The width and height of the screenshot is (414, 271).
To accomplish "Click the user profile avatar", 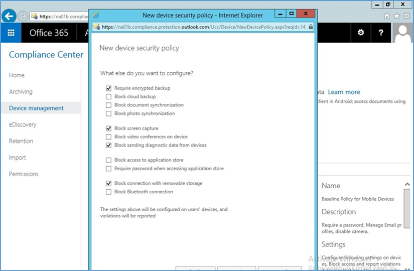I will pyautogui.click(x=402, y=33).
